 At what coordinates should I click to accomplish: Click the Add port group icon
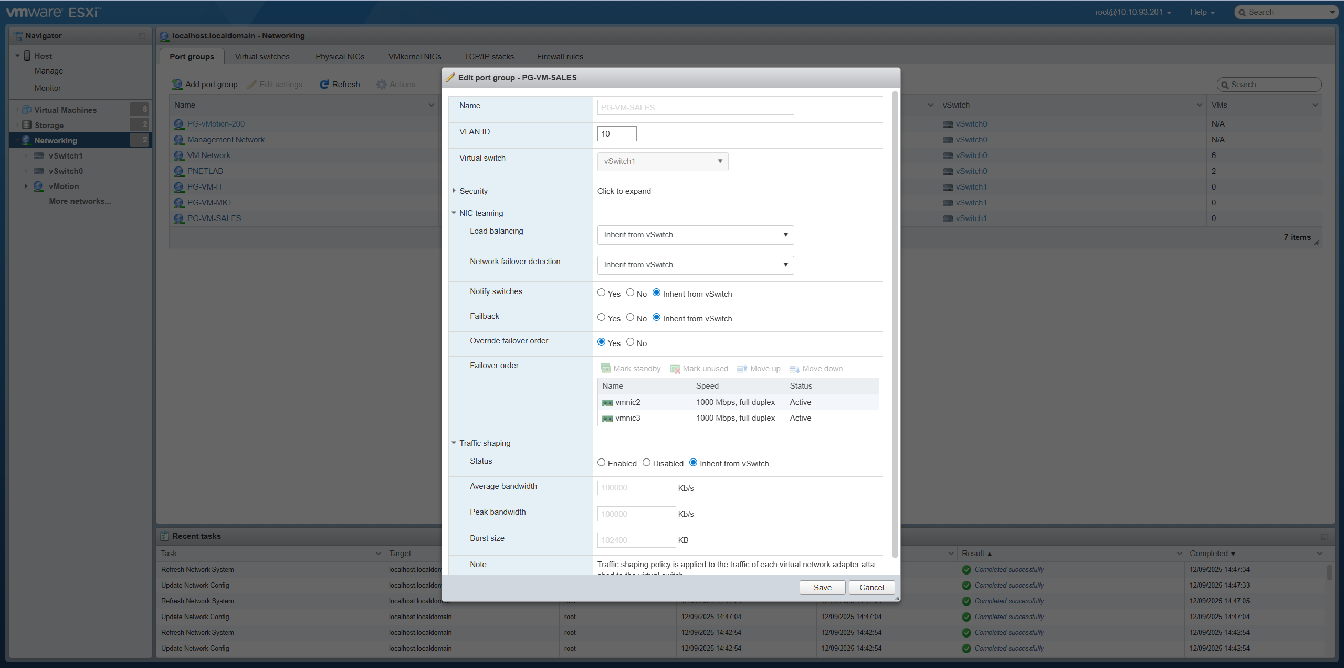pos(177,84)
